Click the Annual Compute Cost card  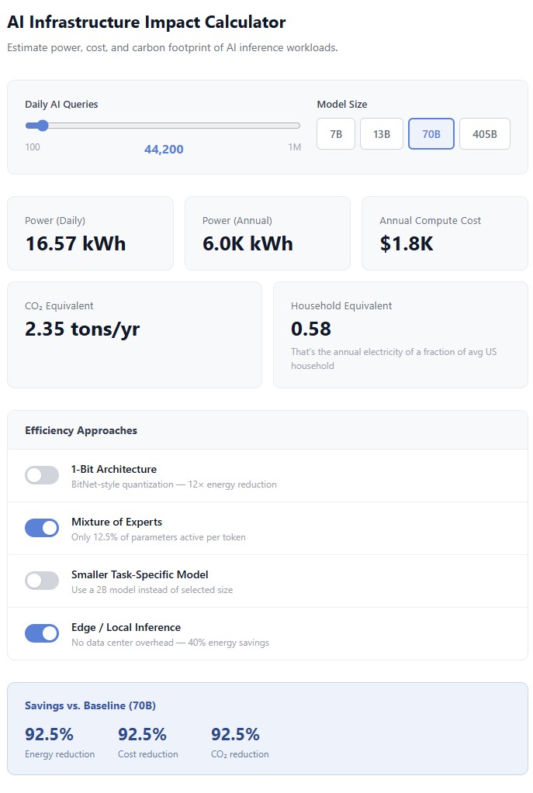pyautogui.click(x=444, y=233)
